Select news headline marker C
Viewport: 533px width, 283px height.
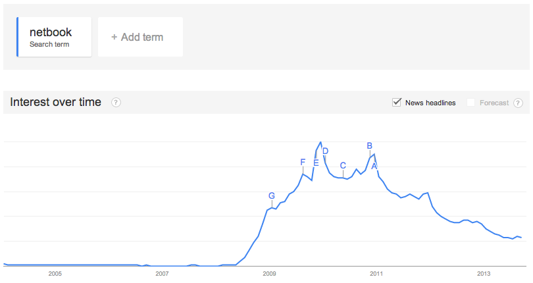[343, 165]
